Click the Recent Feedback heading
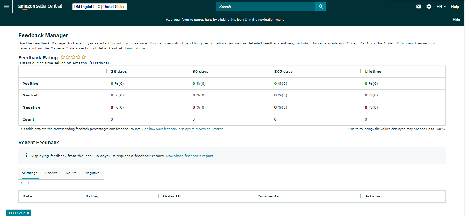Viewport: 465px width, 216px height. pyautogui.click(x=39, y=143)
